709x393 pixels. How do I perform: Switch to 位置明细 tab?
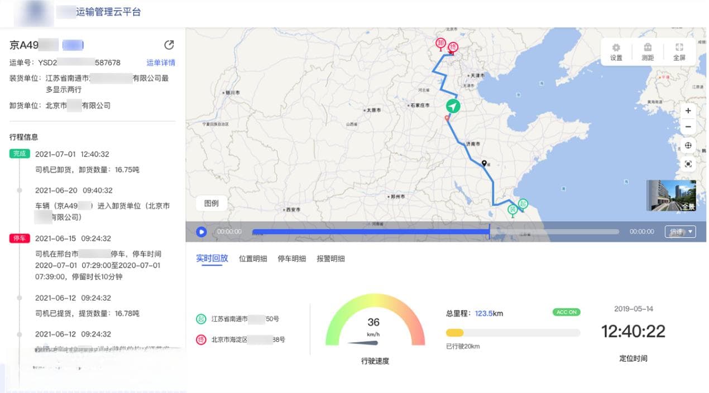(x=253, y=259)
